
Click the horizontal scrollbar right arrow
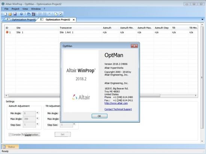click(x=196, y=95)
